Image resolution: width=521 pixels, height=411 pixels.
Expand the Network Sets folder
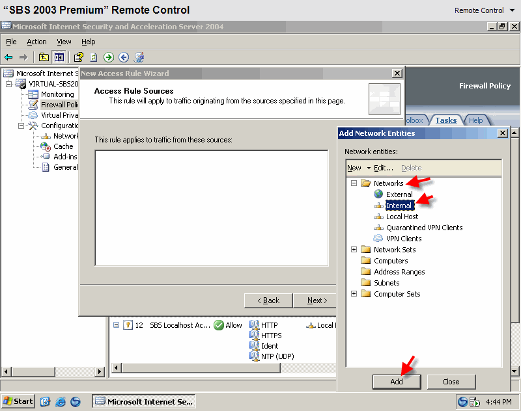(x=354, y=250)
